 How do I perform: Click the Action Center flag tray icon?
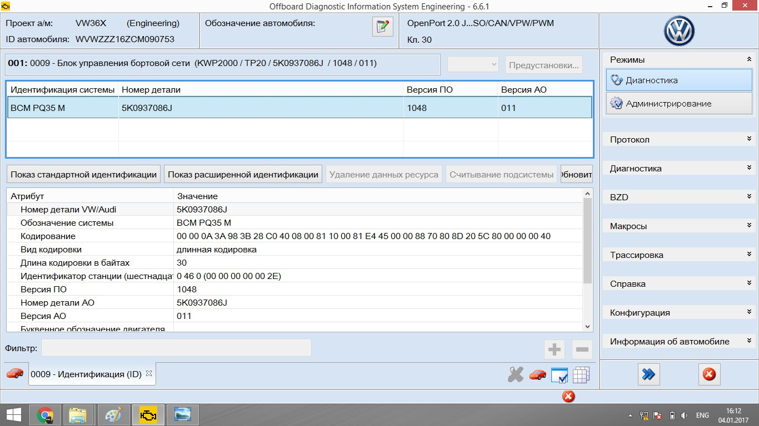click(657, 415)
